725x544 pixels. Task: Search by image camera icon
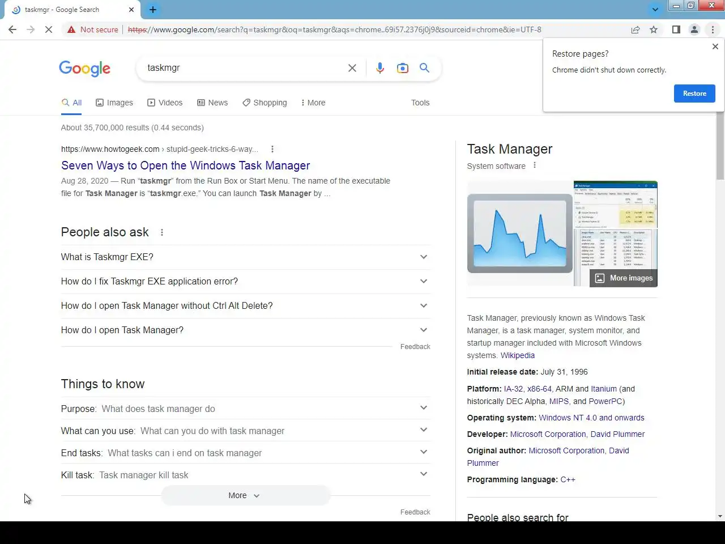[403, 68]
